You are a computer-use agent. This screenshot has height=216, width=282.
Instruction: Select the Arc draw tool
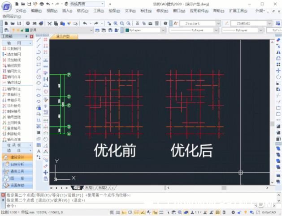click(x=39, y=71)
